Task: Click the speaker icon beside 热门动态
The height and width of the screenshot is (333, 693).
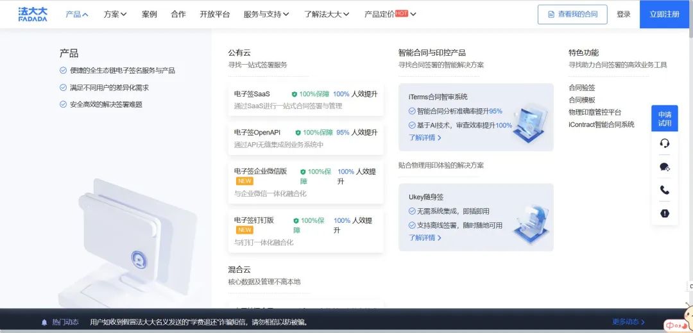Action: [x=44, y=322]
